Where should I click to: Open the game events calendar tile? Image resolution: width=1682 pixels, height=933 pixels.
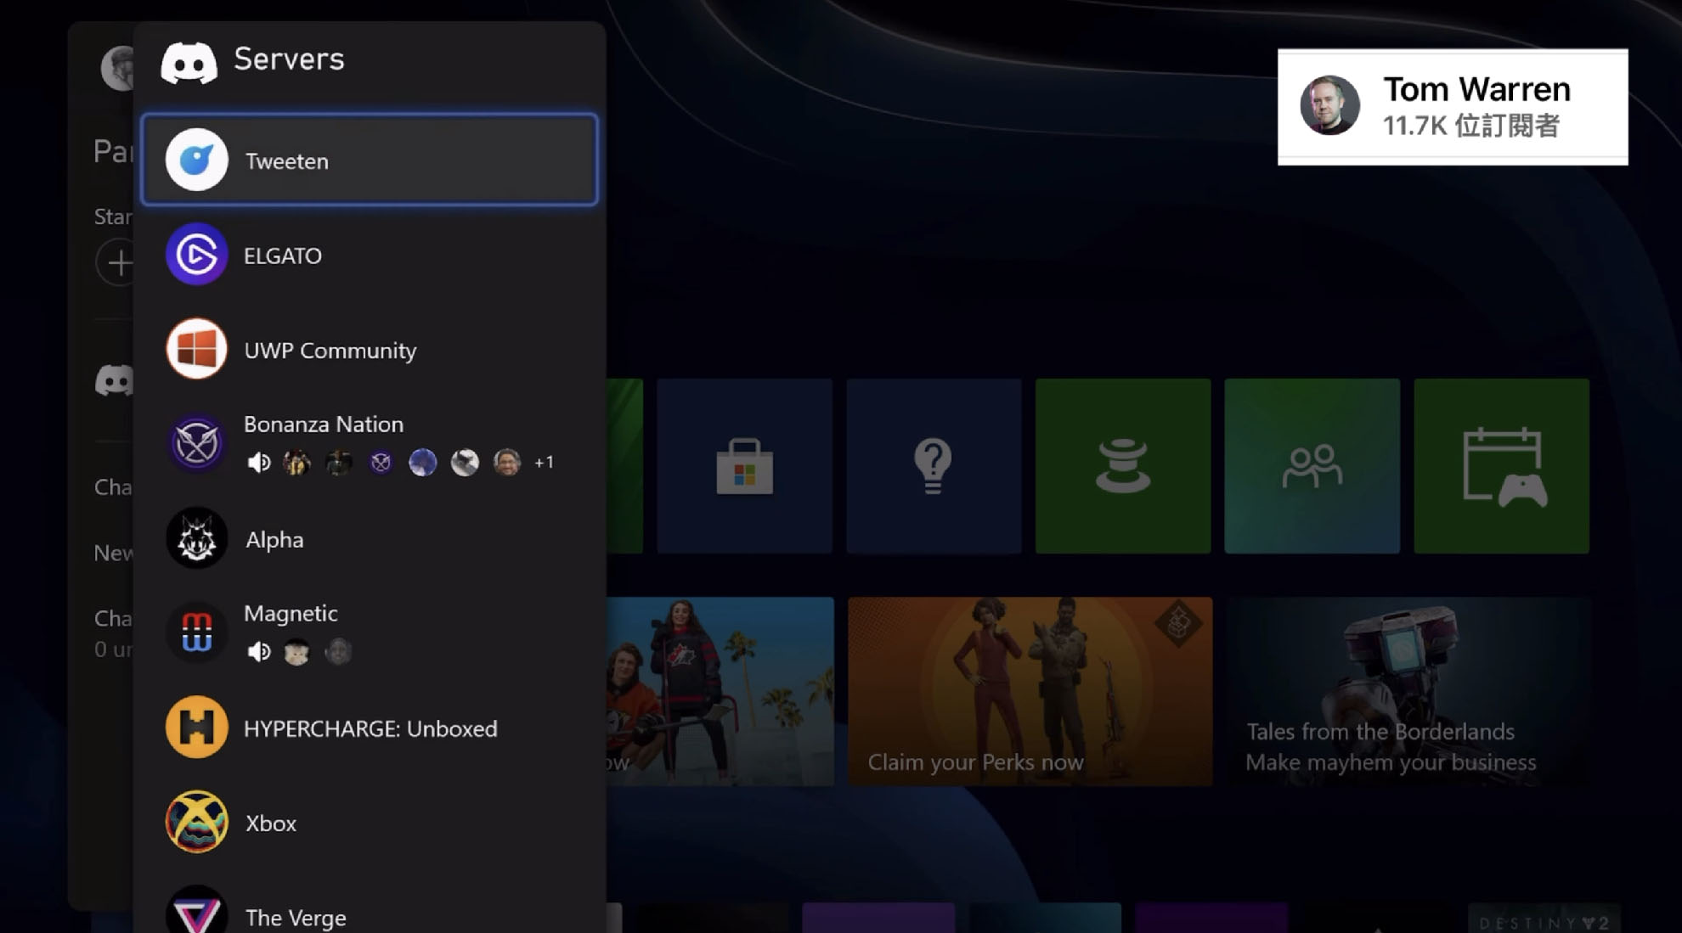(x=1501, y=466)
